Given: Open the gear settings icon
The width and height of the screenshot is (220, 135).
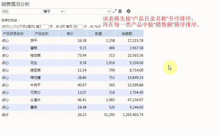Looking at the screenshot, I should 129,11.
